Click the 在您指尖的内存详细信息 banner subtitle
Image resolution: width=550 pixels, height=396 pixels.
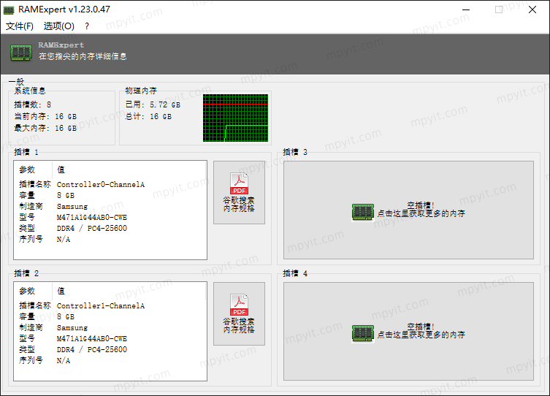point(83,56)
